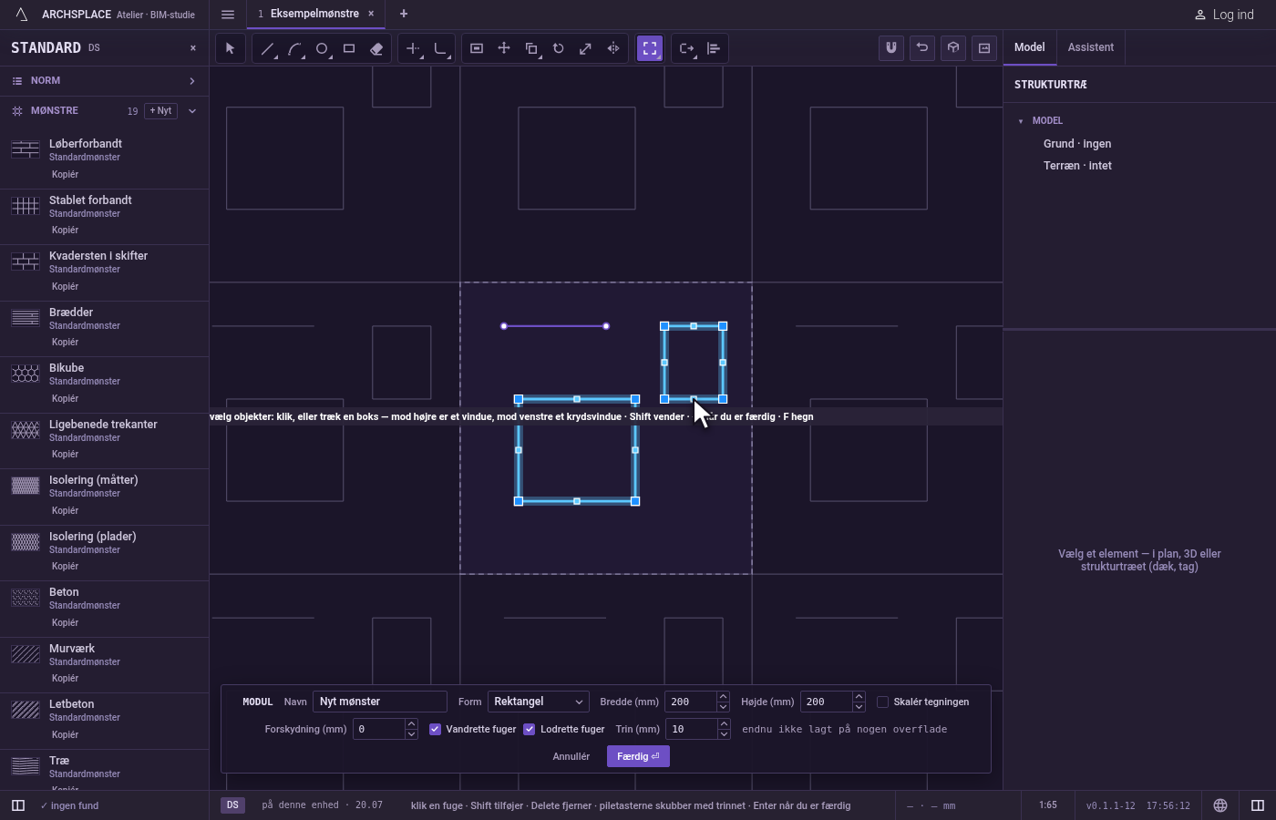This screenshot has width=1276, height=820.
Task: Select the circle drawing tool
Action: 322,48
